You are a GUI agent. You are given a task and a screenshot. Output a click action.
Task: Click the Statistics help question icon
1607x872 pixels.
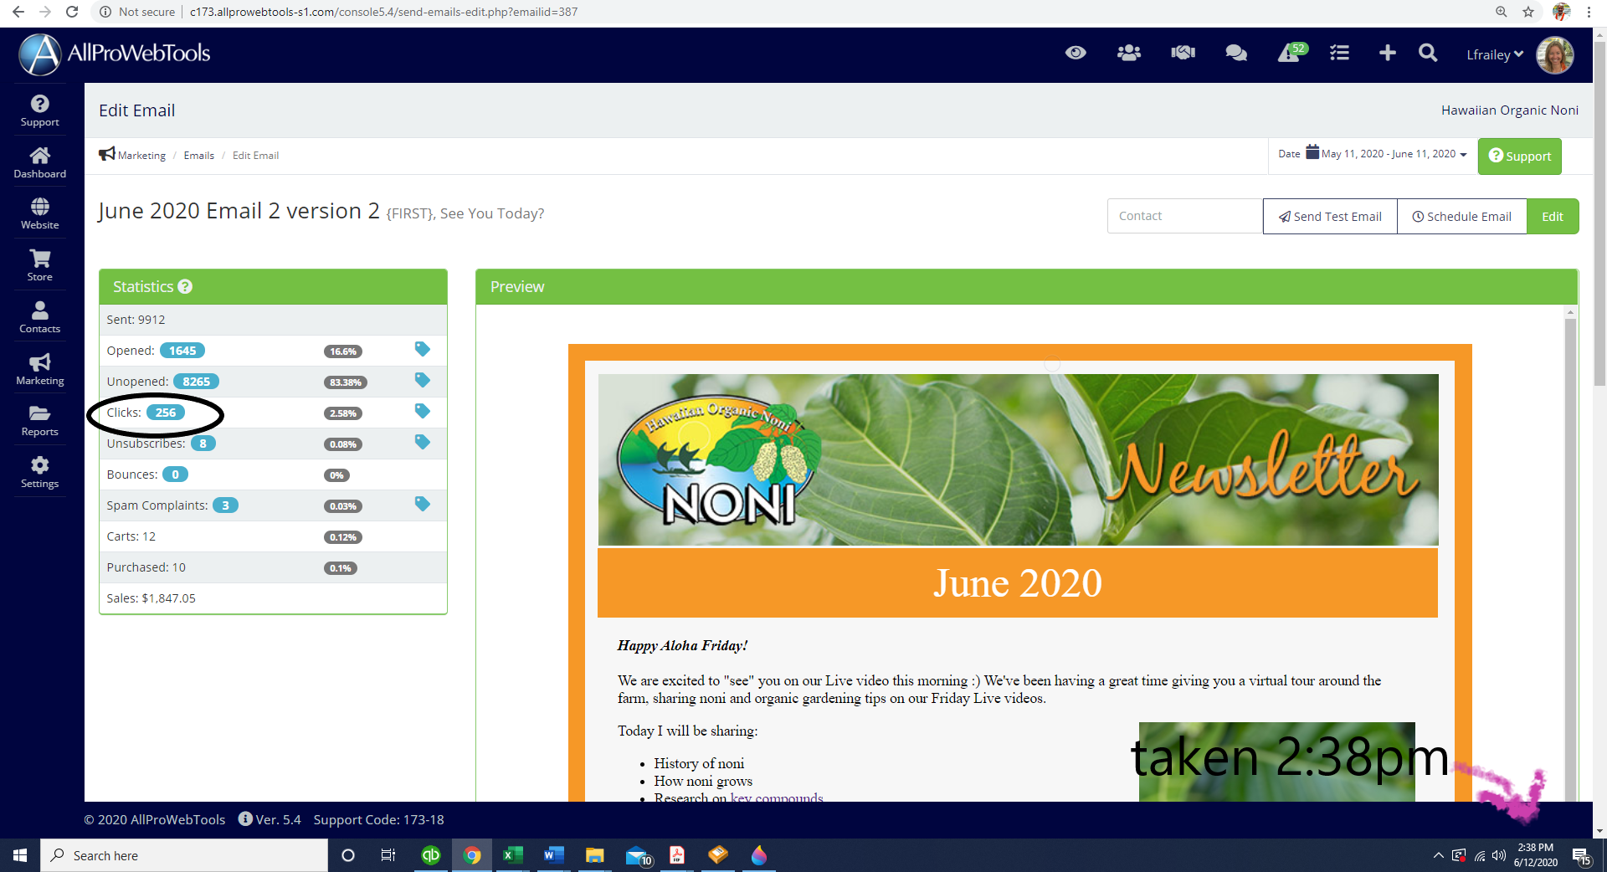(185, 286)
